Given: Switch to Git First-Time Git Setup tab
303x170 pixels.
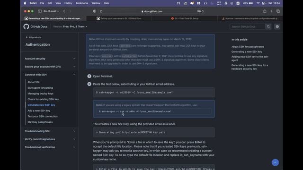Looking at the screenshot, I should pyautogui.click(x=185, y=18).
